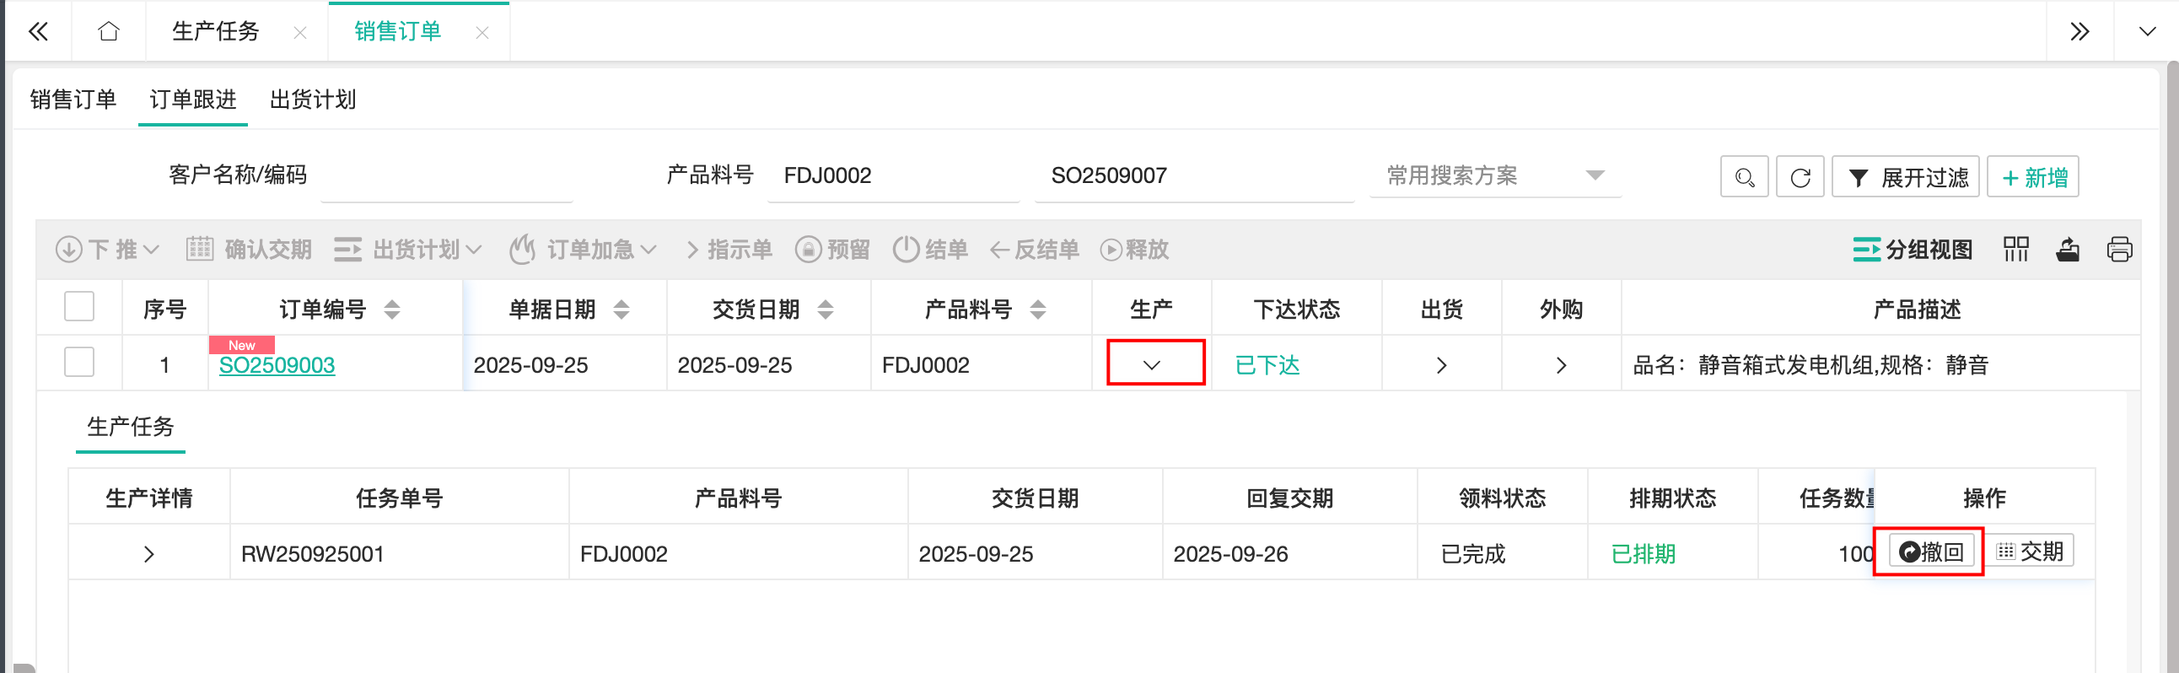
Task: Click the refresh icon button
Action: (x=1800, y=177)
